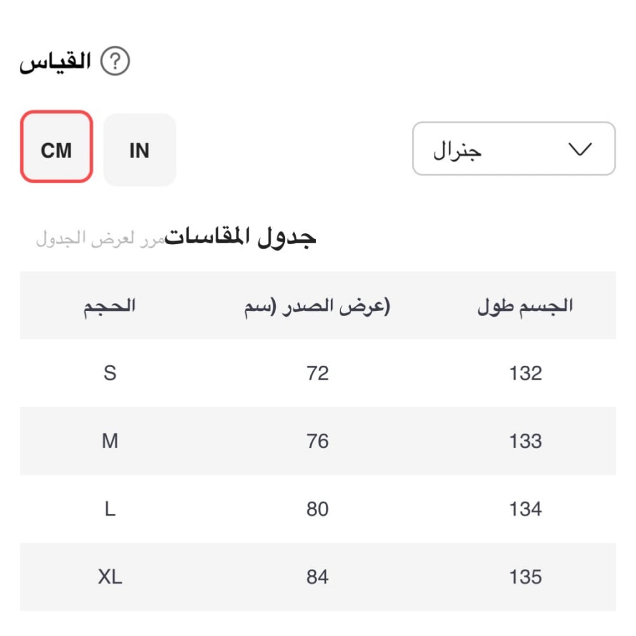Click the مرر لعرض الجدول hint text

pos(100,240)
